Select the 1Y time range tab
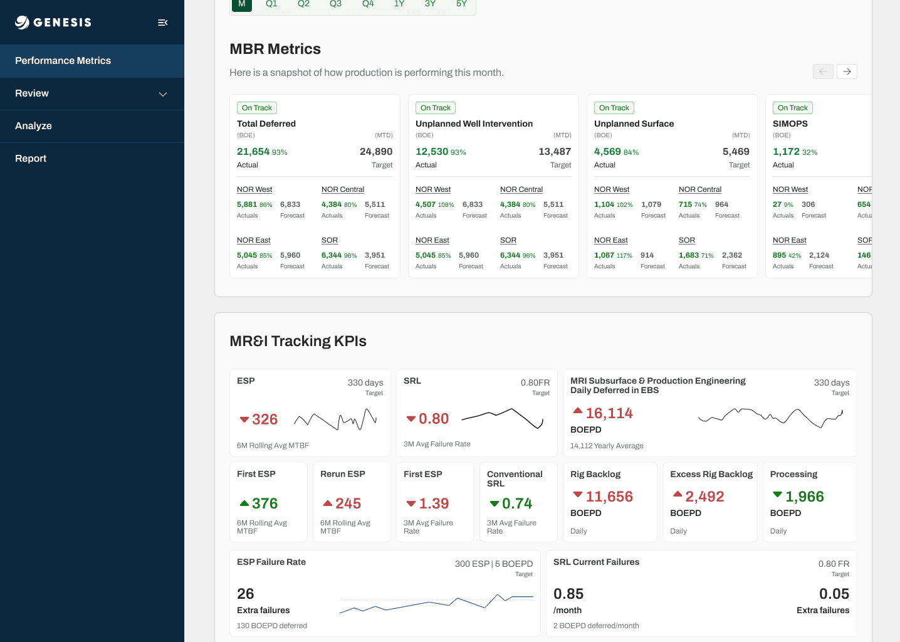Image resolution: width=900 pixels, height=642 pixels. coord(399,4)
